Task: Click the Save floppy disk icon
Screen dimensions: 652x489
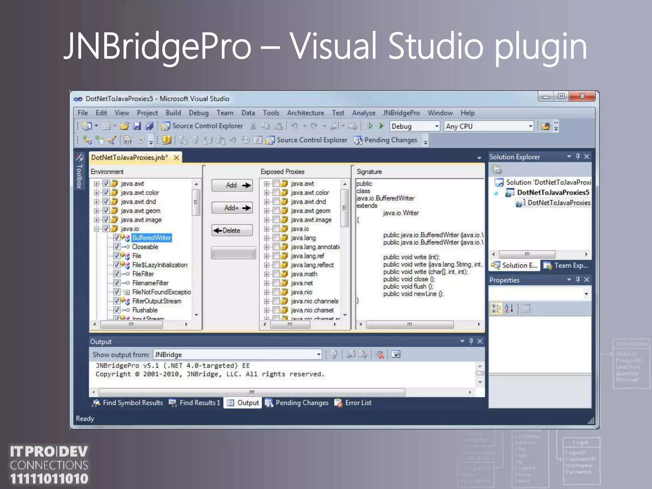Action: click(137, 126)
